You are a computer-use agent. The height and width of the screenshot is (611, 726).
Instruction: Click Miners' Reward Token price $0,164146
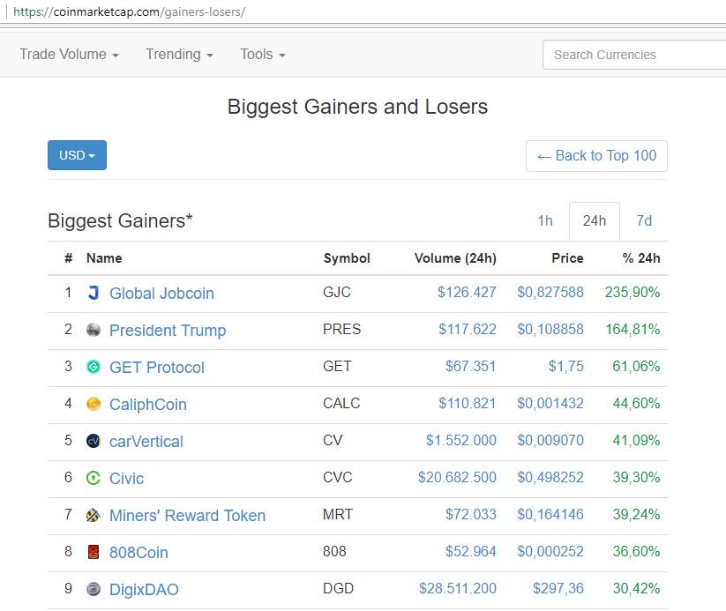click(x=550, y=514)
